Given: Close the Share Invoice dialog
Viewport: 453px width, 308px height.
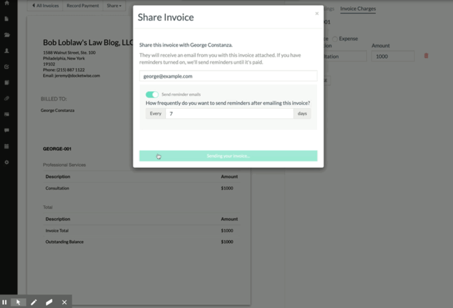Looking at the screenshot, I should pos(317,14).
